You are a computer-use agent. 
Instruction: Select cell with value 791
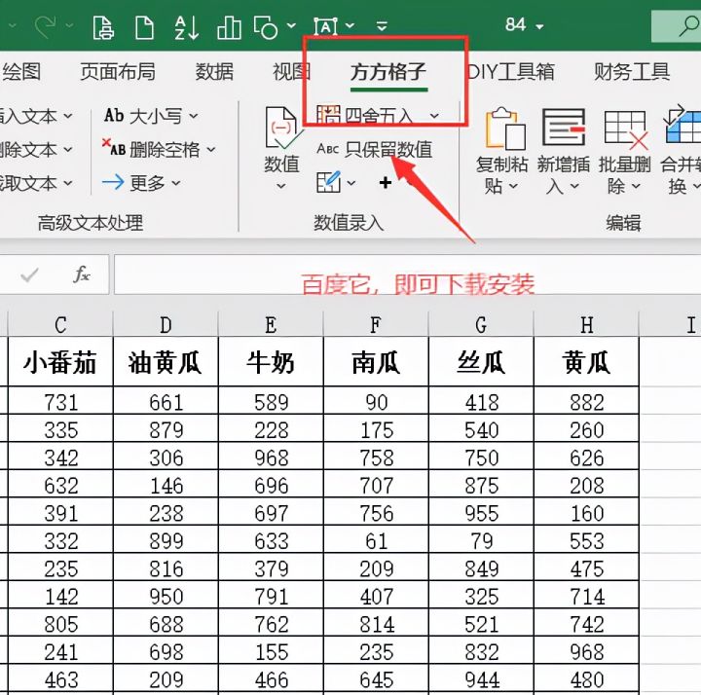click(271, 596)
